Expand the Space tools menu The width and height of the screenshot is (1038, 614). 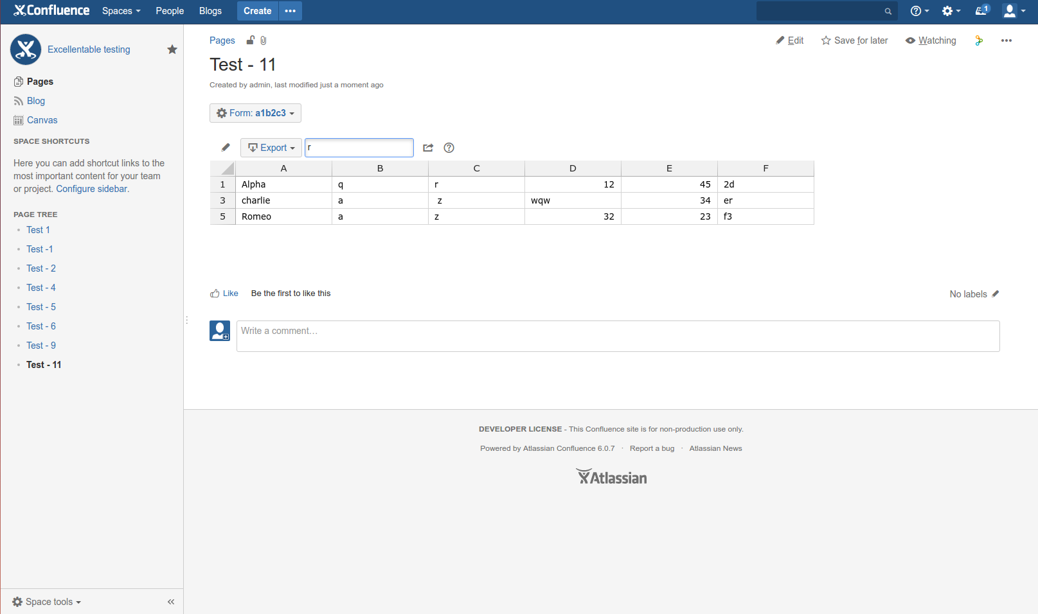pyautogui.click(x=46, y=602)
